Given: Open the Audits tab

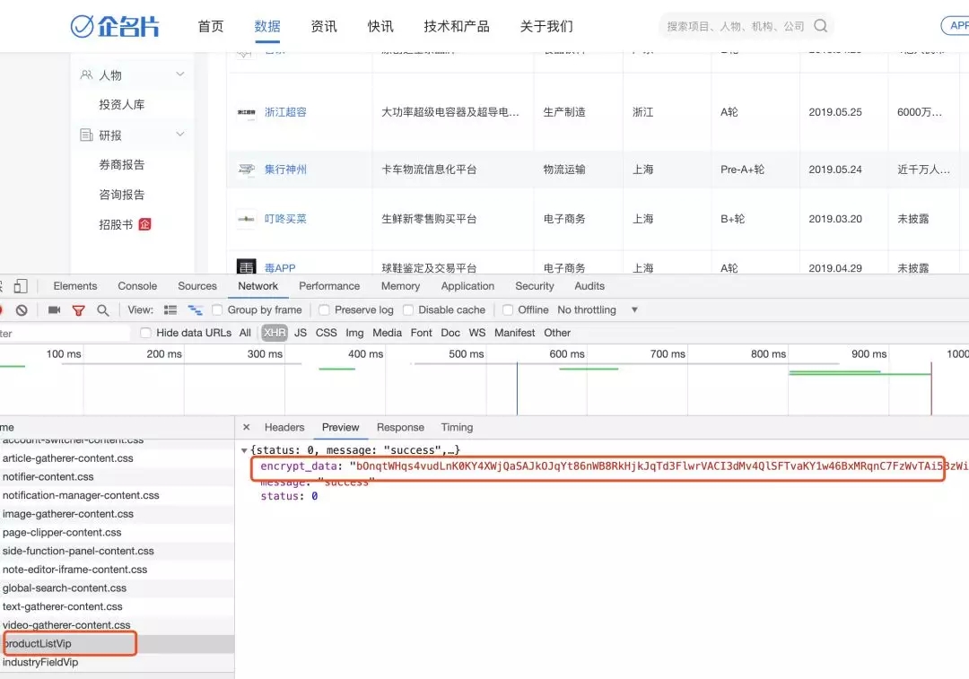Looking at the screenshot, I should (589, 286).
